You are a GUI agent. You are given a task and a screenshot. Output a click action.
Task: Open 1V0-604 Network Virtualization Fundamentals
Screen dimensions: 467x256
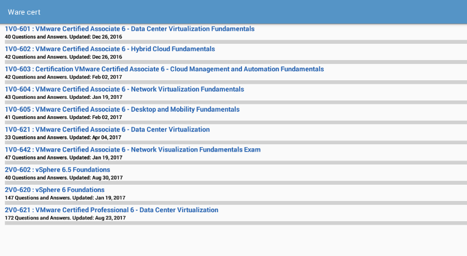pyautogui.click(x=125, y=89)
